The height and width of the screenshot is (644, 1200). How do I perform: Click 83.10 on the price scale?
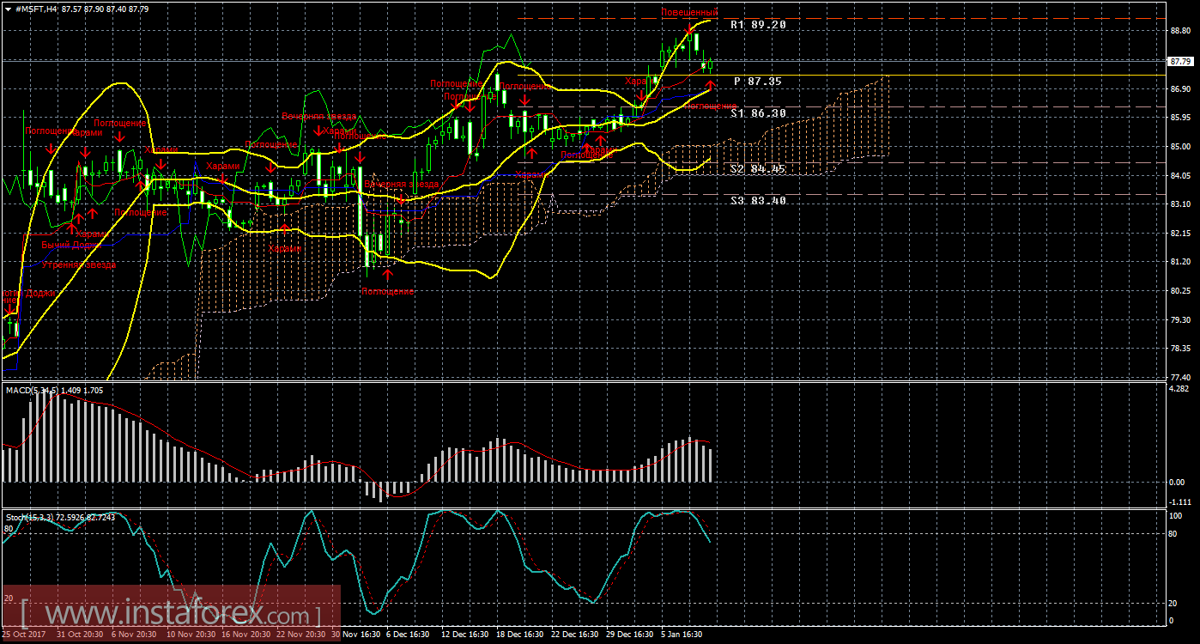click(x=1181, y=204)
